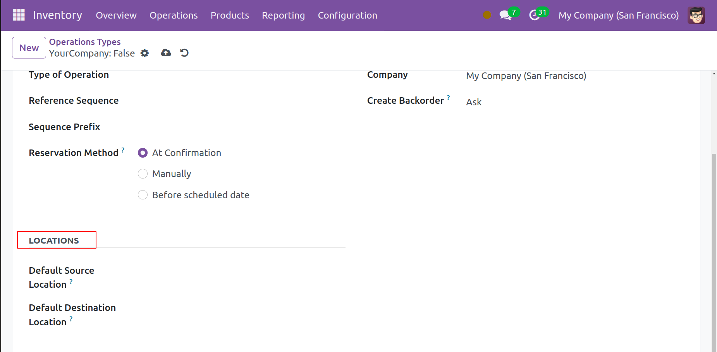Screen dimensions: 717x352
Task: Click the gear actions icon
Action: click(x=144, y=53)
